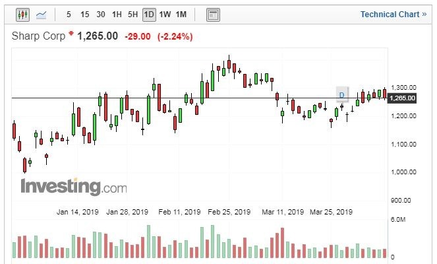Open the news layout icon
The height and width of the screenshot is (264, 437).
click(x=213, y=15)
